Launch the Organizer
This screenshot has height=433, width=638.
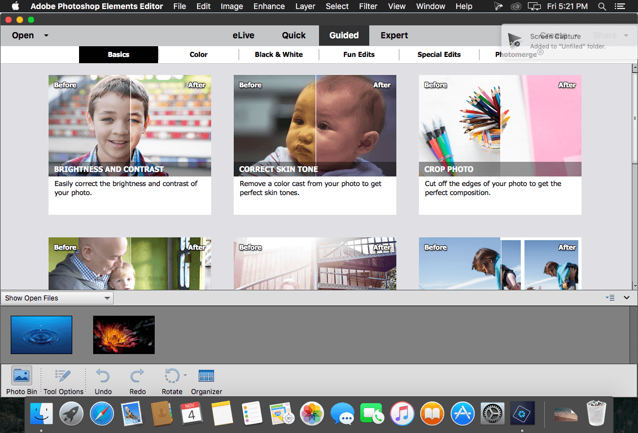(206, 381)
